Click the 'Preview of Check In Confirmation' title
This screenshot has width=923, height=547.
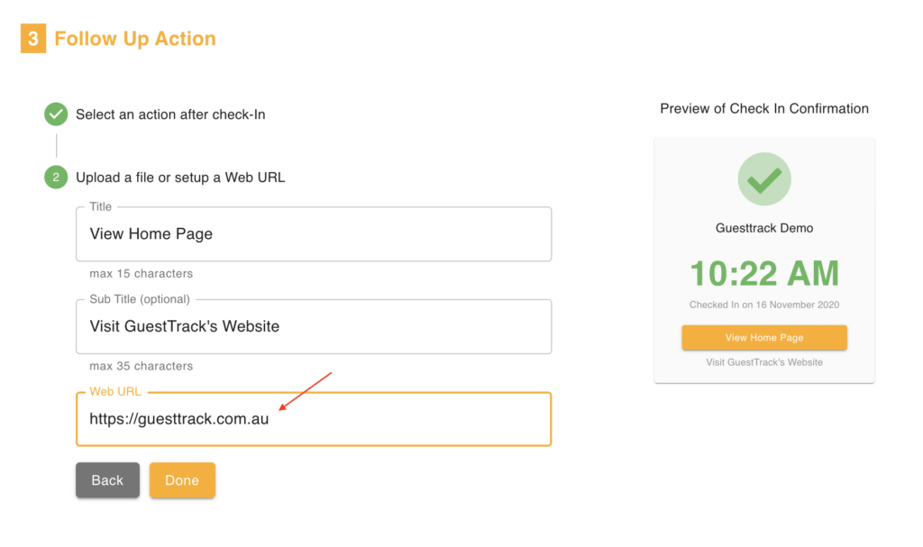(763, 108)
